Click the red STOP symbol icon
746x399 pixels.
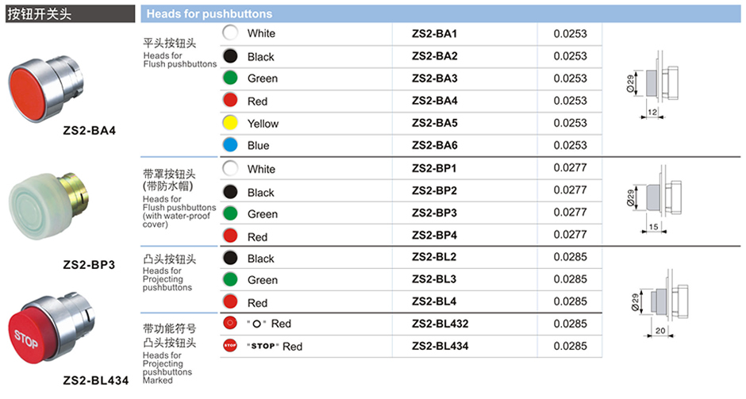coord(230,346)
